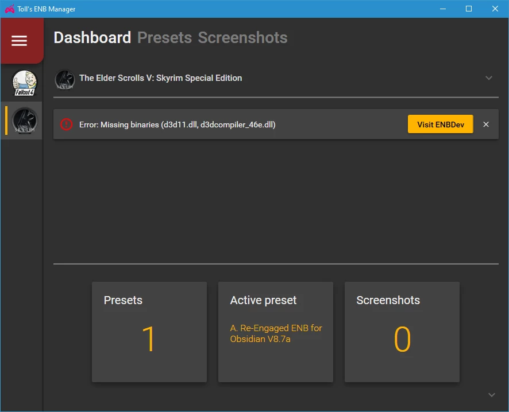Click the 'Error: Missing binaries' message text
This screenshot has width=509, height=412.
178,125
